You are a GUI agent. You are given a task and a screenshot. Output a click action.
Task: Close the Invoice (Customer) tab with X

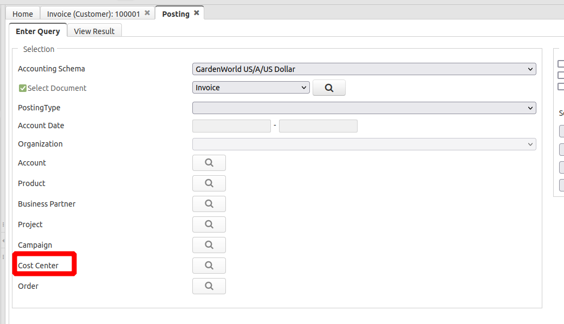tap(147, 13)
